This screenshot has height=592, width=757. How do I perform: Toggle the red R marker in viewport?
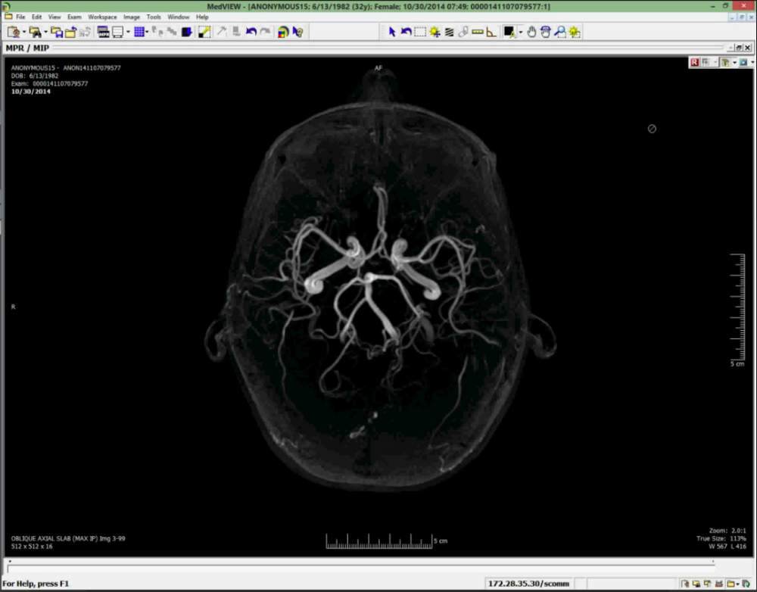coord(694,62)
